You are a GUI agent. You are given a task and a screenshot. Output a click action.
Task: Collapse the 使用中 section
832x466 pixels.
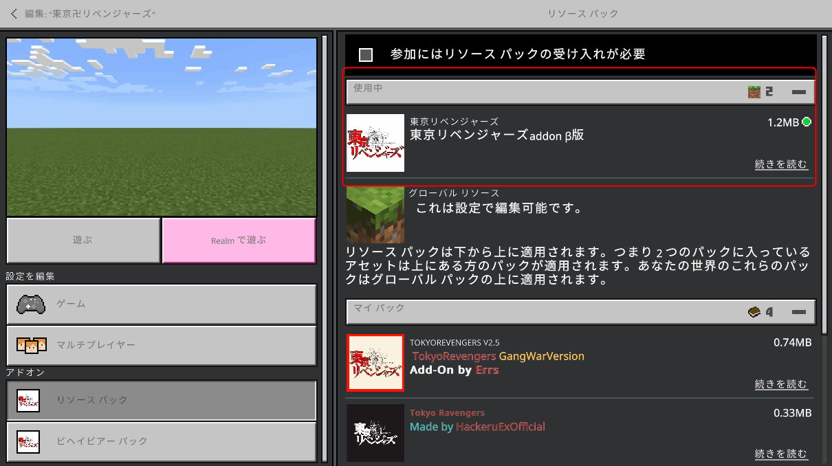798,91
